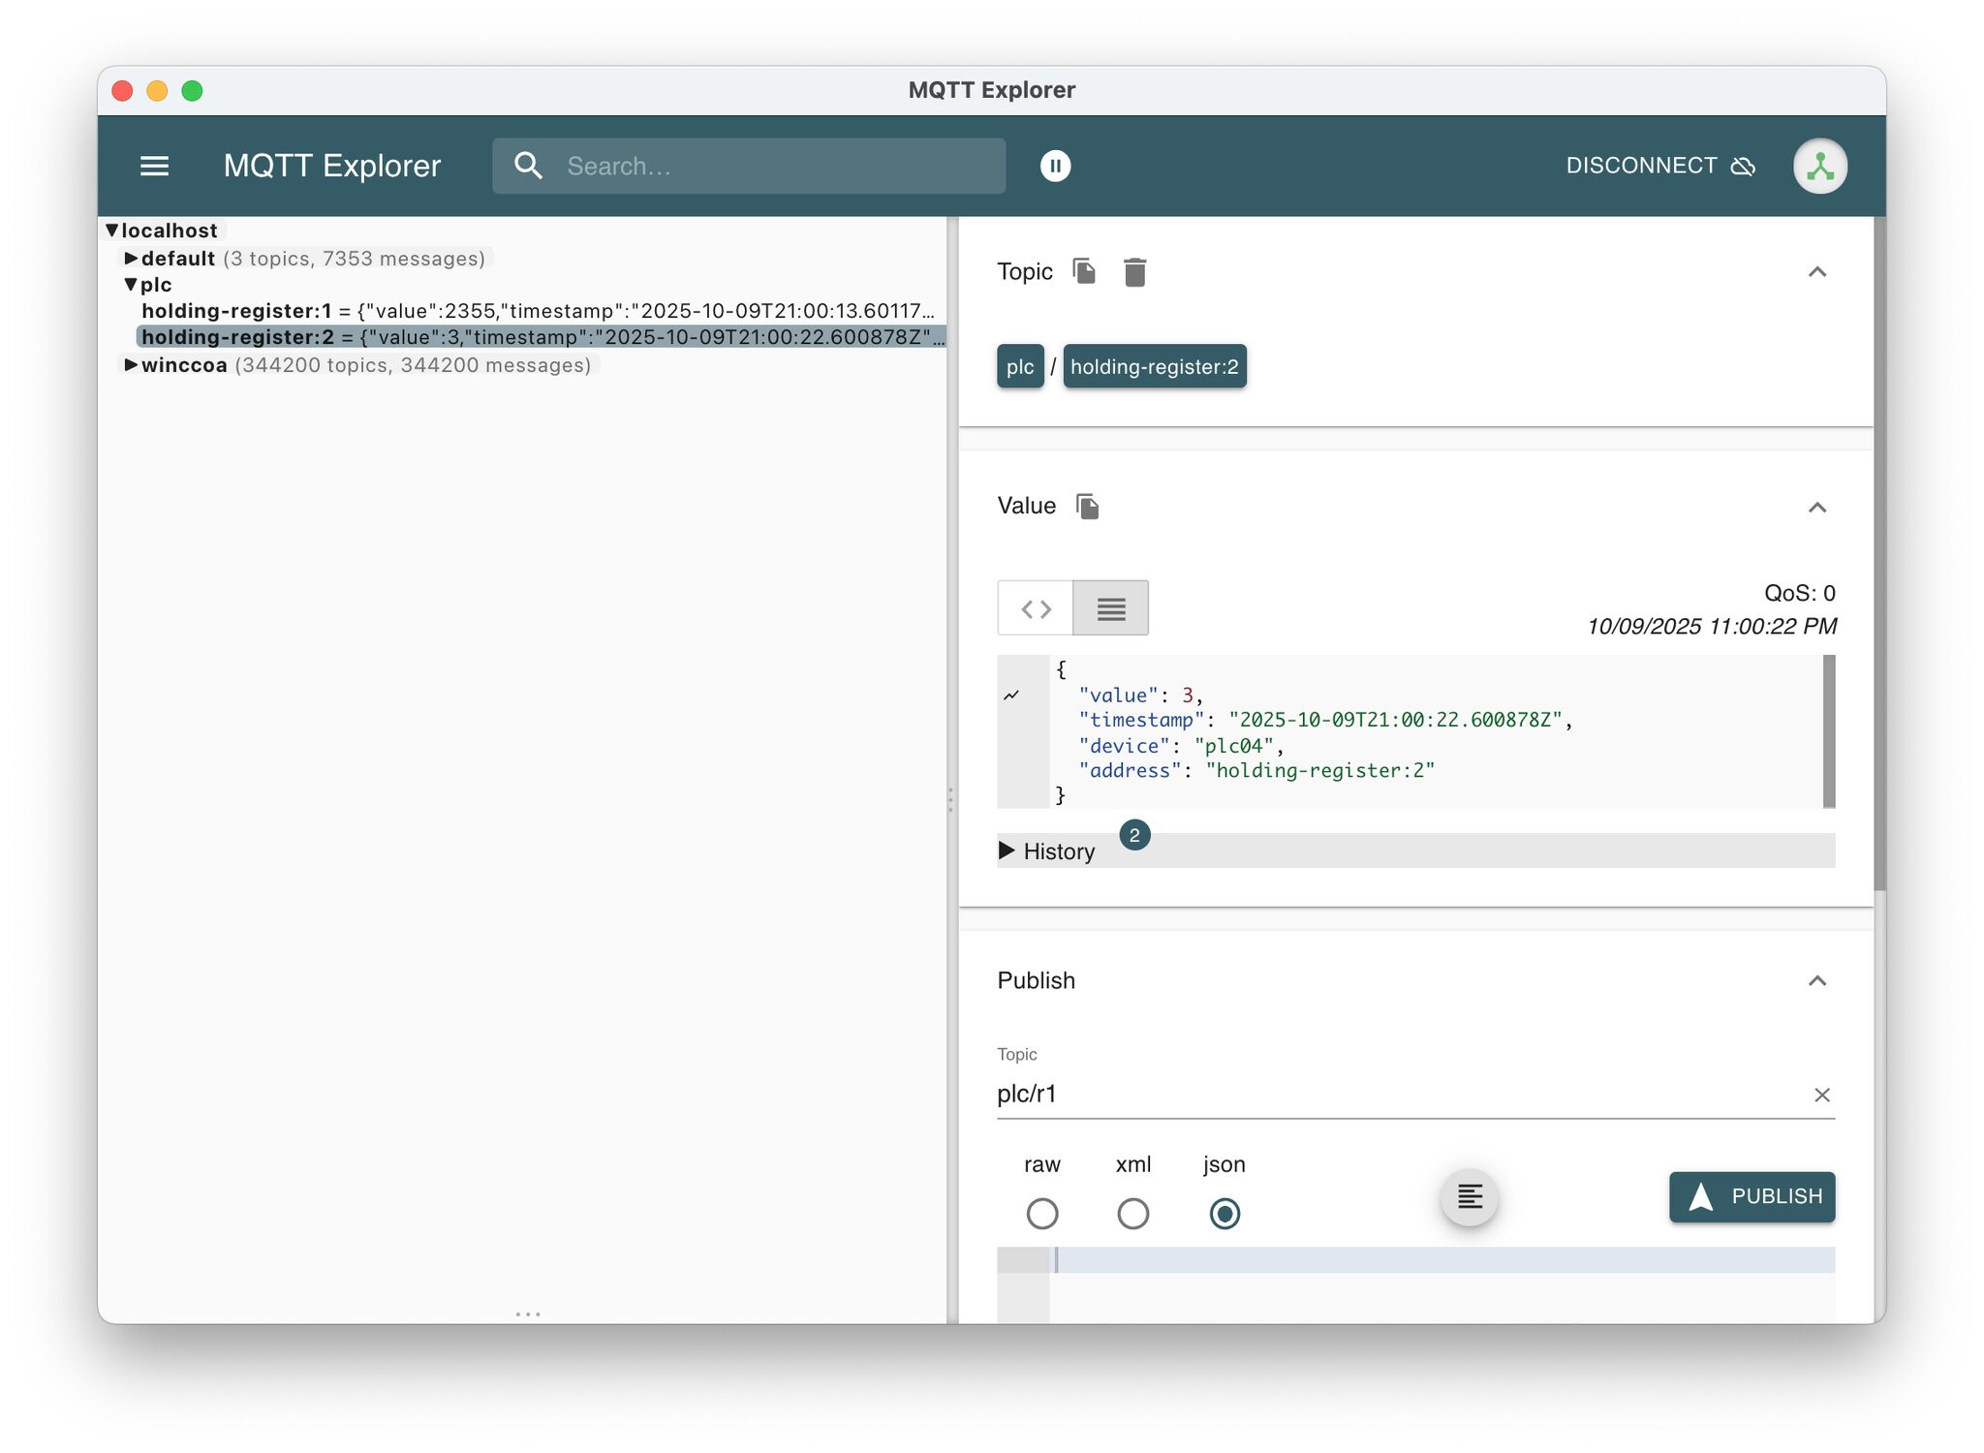Publish the message
1984x1453 pixels.
click(x=1751, y=1197)
